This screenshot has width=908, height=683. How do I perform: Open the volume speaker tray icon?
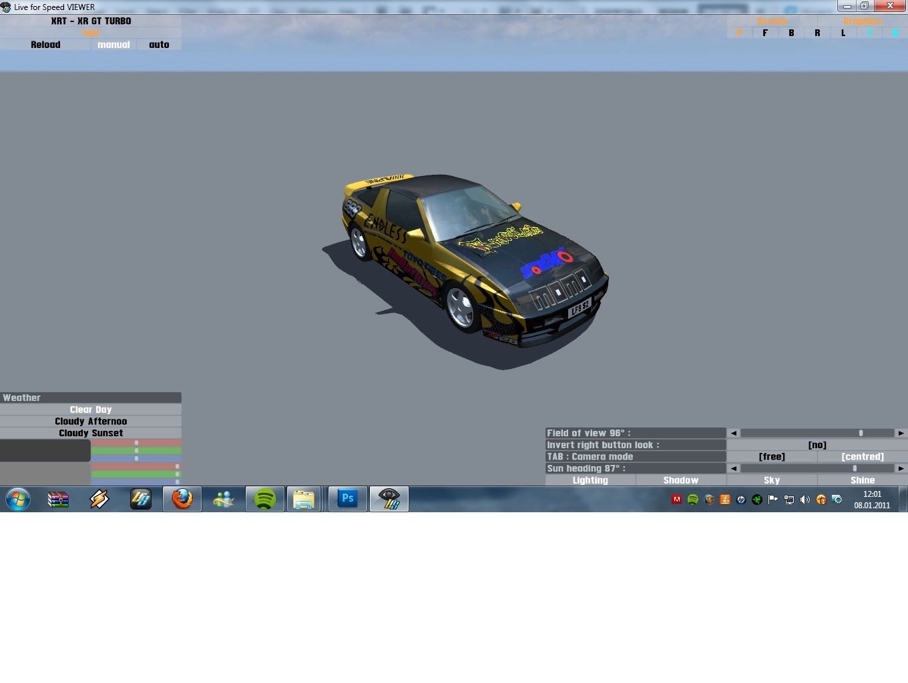(x=805, y=500)
